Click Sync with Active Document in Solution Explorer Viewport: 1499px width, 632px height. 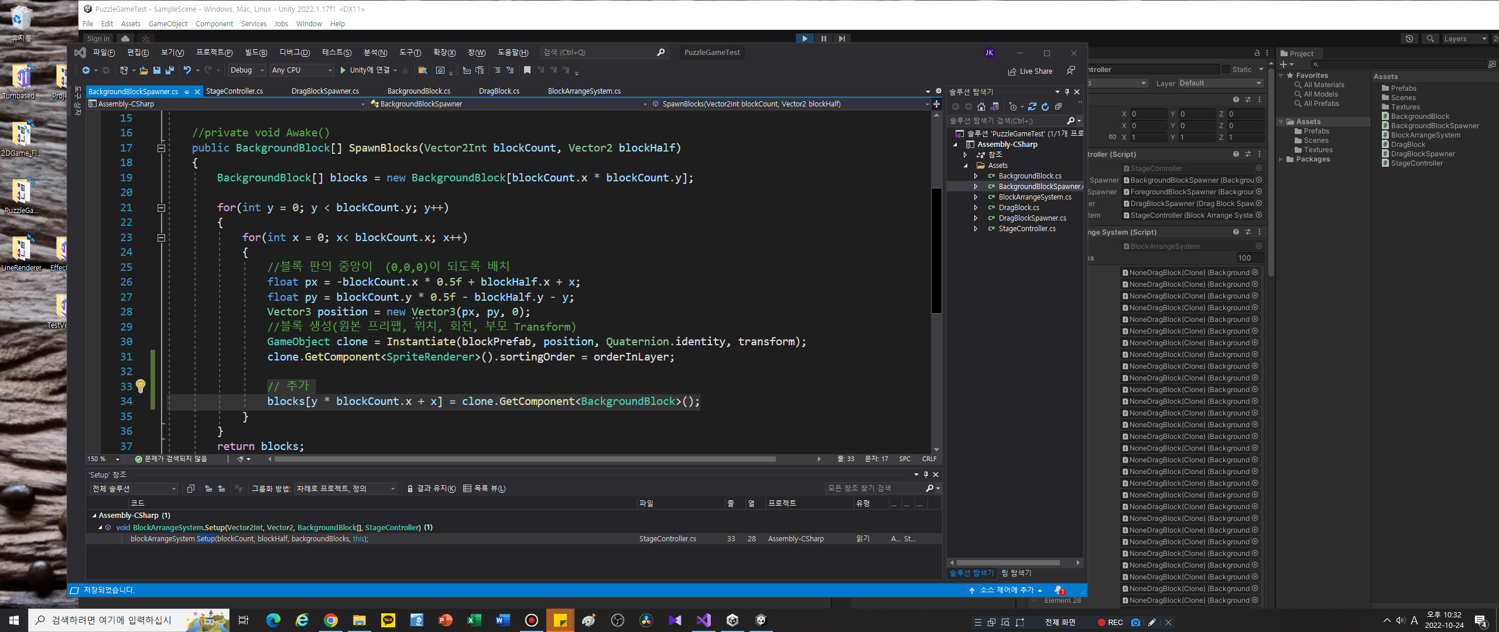click(1032, 107)
